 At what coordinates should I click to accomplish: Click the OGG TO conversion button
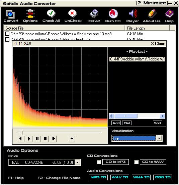163,177
